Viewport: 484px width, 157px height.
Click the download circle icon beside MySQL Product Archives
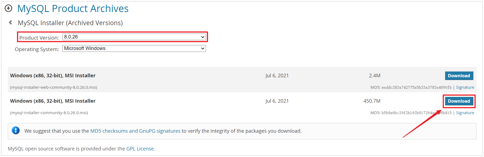coord(8,8)
